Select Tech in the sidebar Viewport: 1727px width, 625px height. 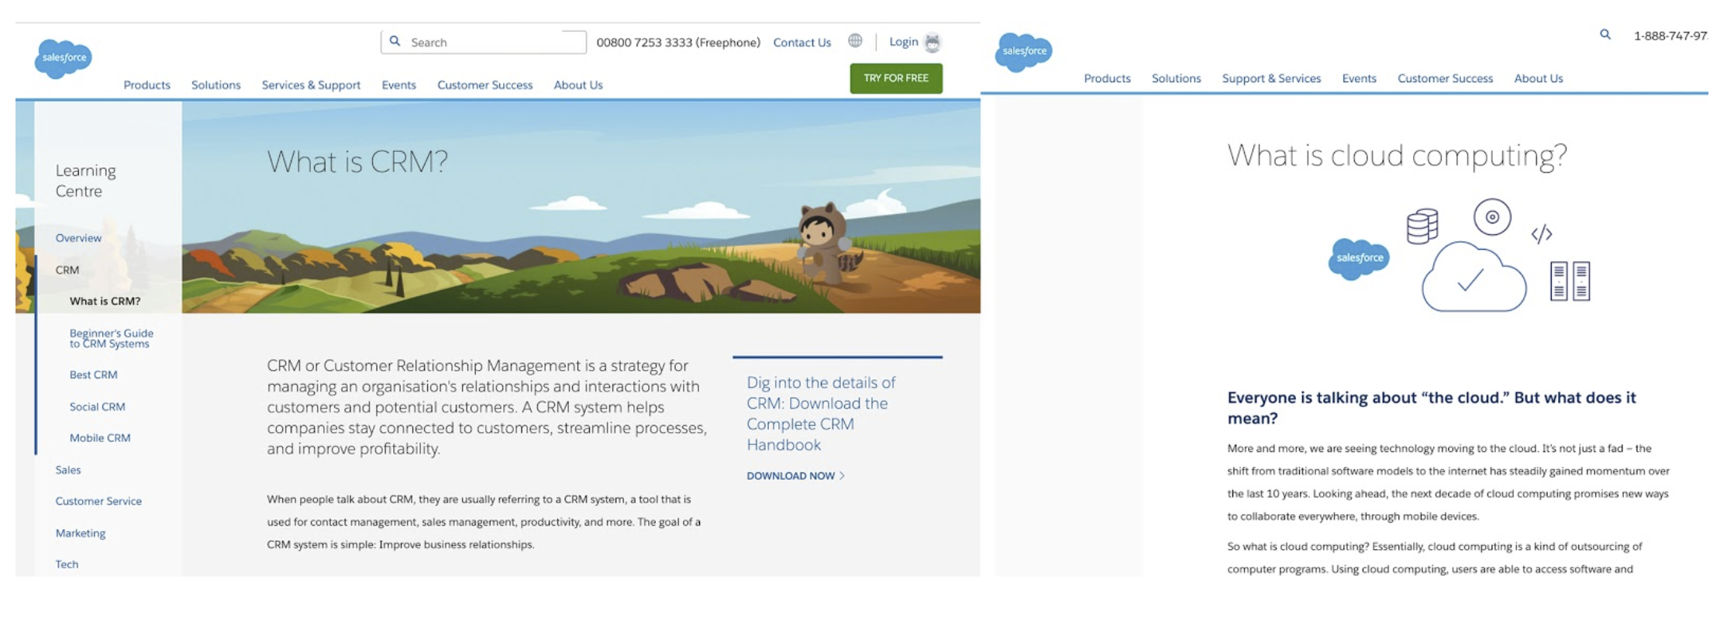[67, 565]
